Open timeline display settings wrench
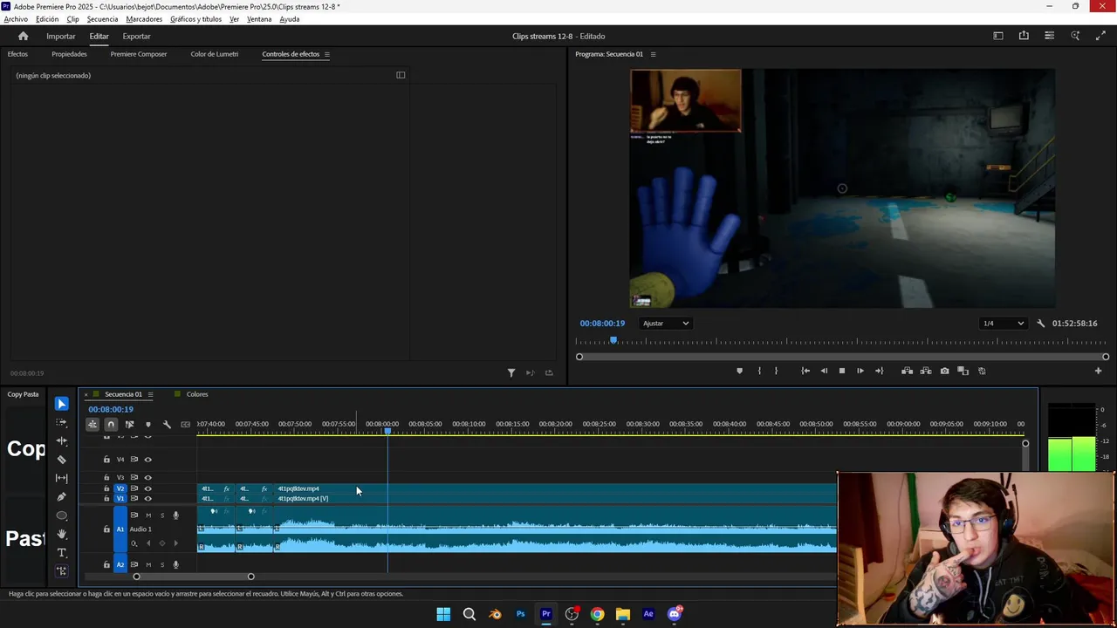 click(x=167, y=425)
